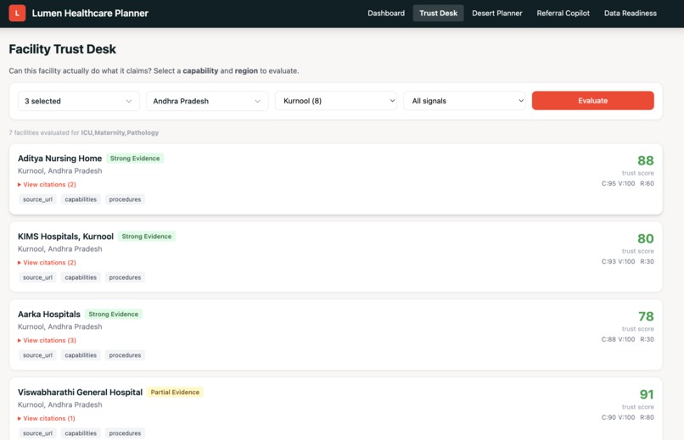
Task: Open the All signals dropdown
Action: (464, 101)
